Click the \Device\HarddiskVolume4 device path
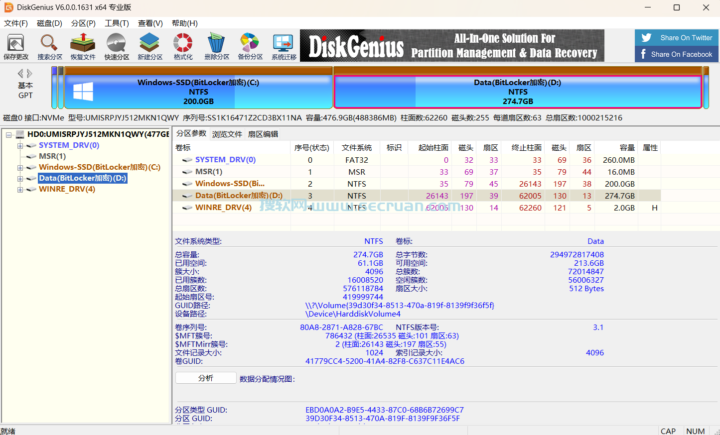This screenshot has width=720, height=435. [x=353, y=314]
